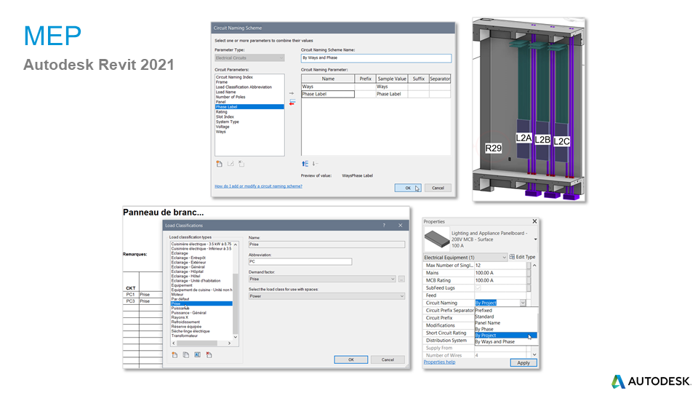Click the new circuit naming scheme icon
698x393 pixels.
(220, 164)
